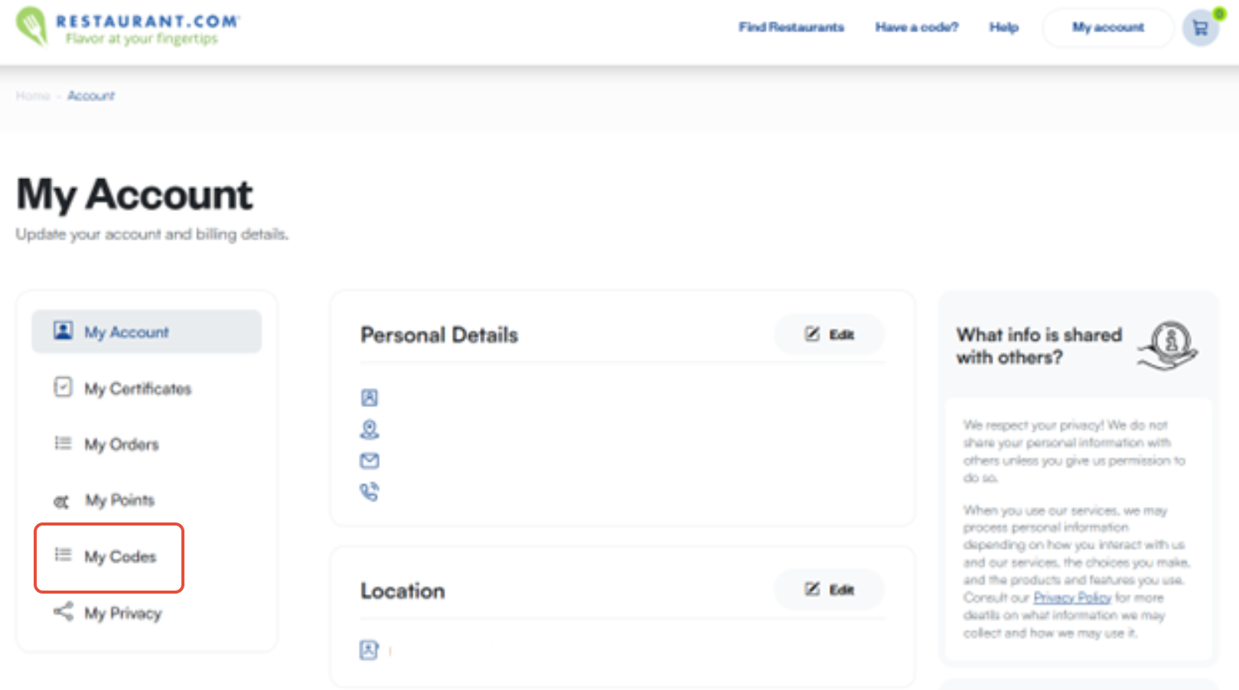Open Find Restaurants page
Image resolution: width=1239 pixels, height=690 pixels.
point(791,28)
